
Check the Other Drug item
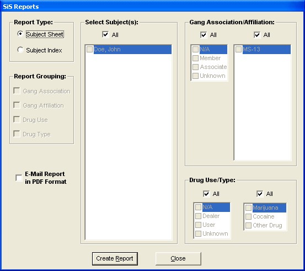248,225
